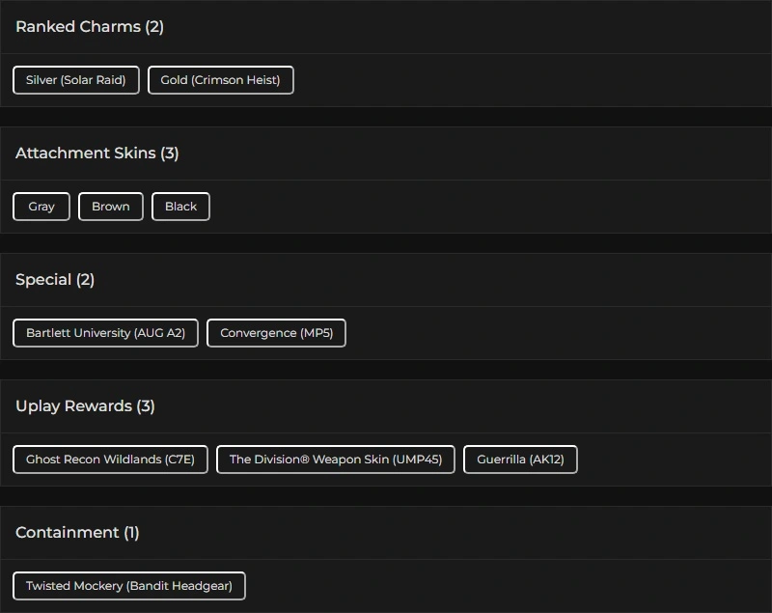Click blank space right of the Black tag
The image size is (772, 613).
pos(482,207)
